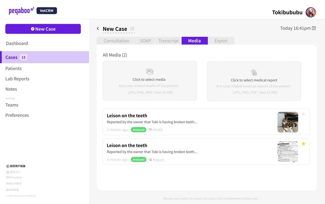Switch to the Consultation tab

(116, 41)
